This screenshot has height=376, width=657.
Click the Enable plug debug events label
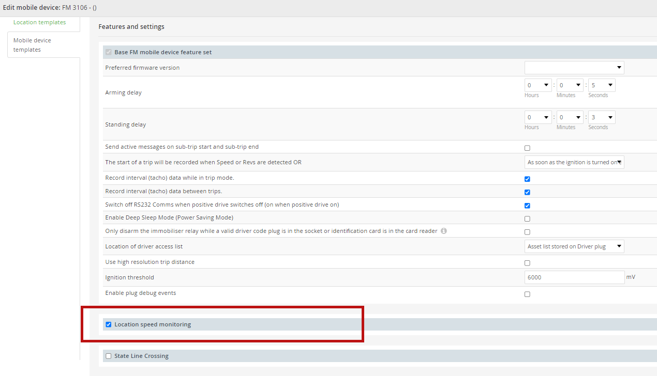pos(140,293)
